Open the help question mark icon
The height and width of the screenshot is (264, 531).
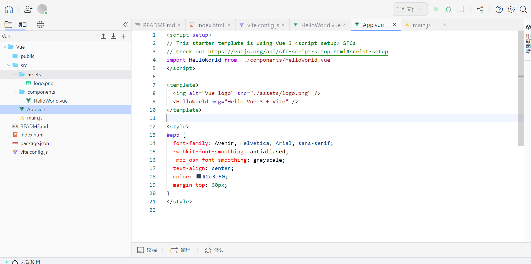[x=499, y=9]
